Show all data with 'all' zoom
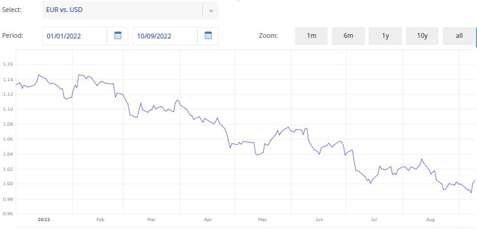 coord(459,36)
